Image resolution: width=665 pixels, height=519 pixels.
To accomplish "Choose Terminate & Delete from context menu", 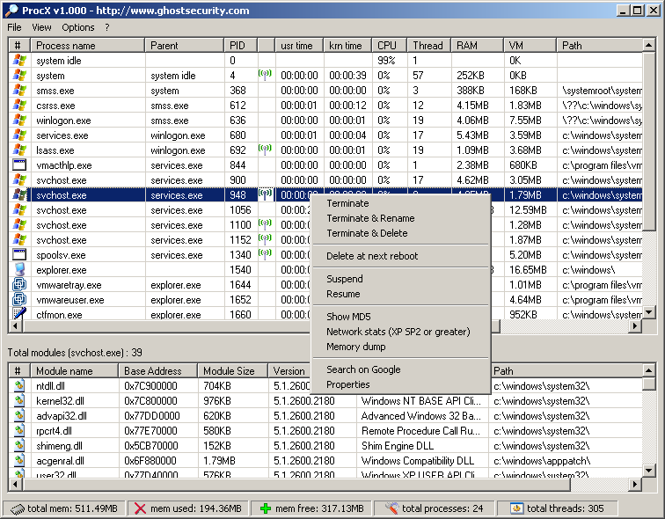I will [x=367, y=233].
